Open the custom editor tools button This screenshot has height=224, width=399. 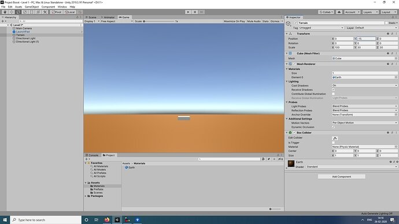click(45, 12)
